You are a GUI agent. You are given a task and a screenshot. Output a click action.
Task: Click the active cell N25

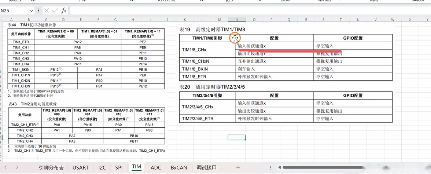pos(237,137)
